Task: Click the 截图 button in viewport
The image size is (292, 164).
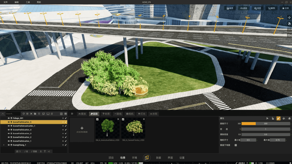Action: click(271, 8)
